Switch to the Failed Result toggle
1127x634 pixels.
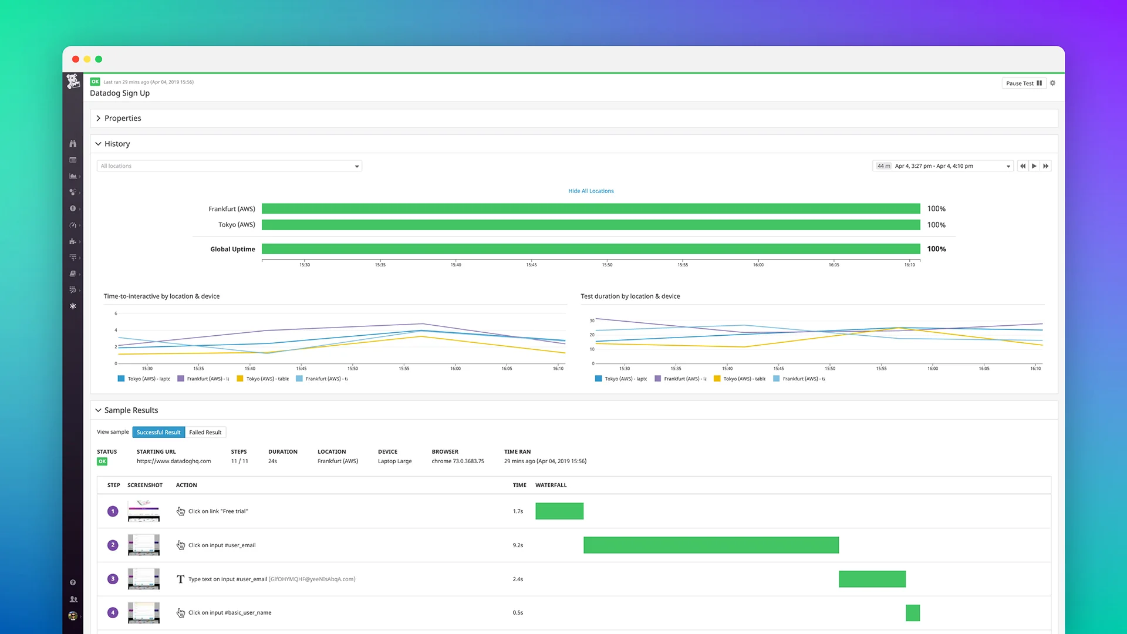coord(205,432)
